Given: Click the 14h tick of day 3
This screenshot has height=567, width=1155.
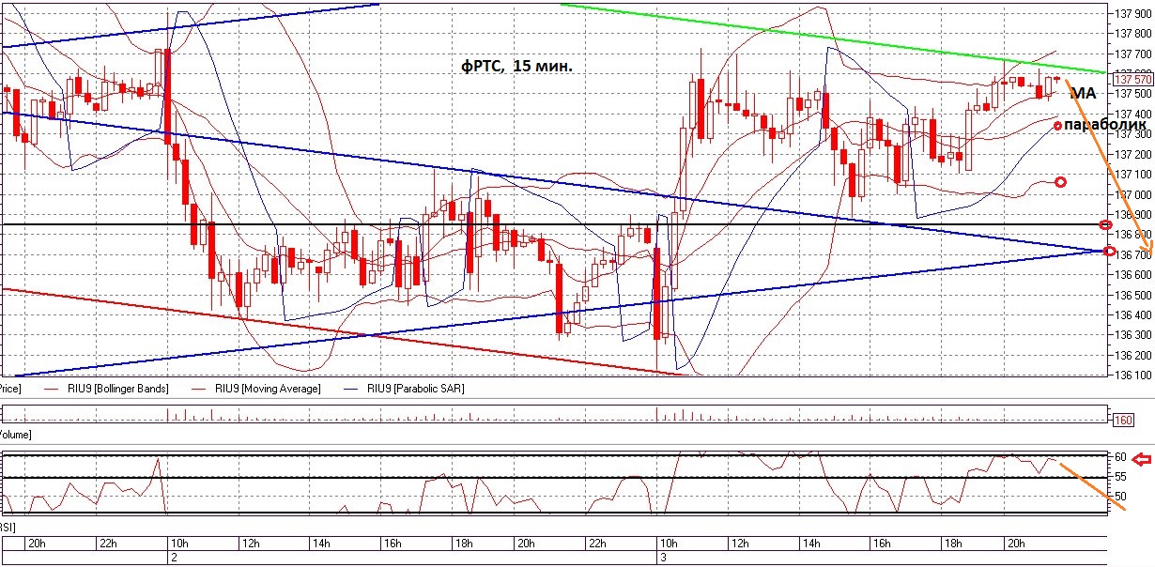Looking at the screenshot, I should 811,544.
